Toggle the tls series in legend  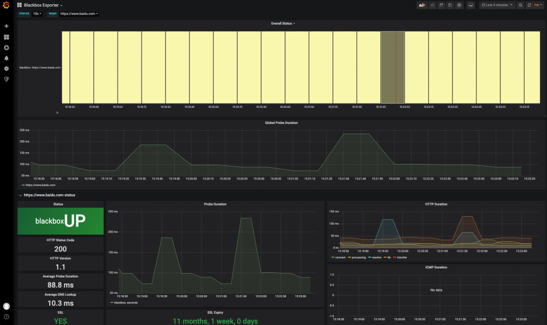(x=388, y=257)
